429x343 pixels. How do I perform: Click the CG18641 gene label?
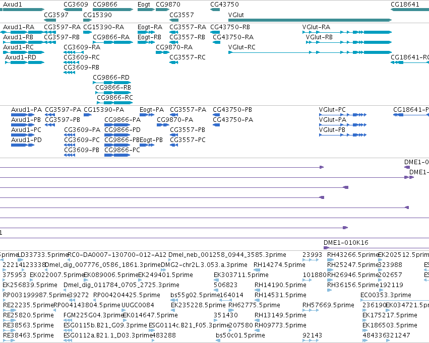[405, 5]
